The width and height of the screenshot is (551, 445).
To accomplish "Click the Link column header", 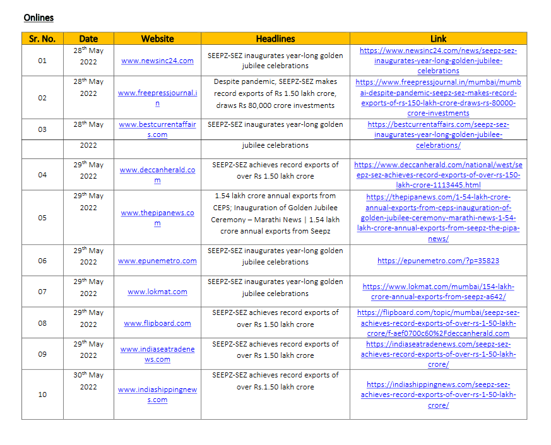I will [438, 39].
